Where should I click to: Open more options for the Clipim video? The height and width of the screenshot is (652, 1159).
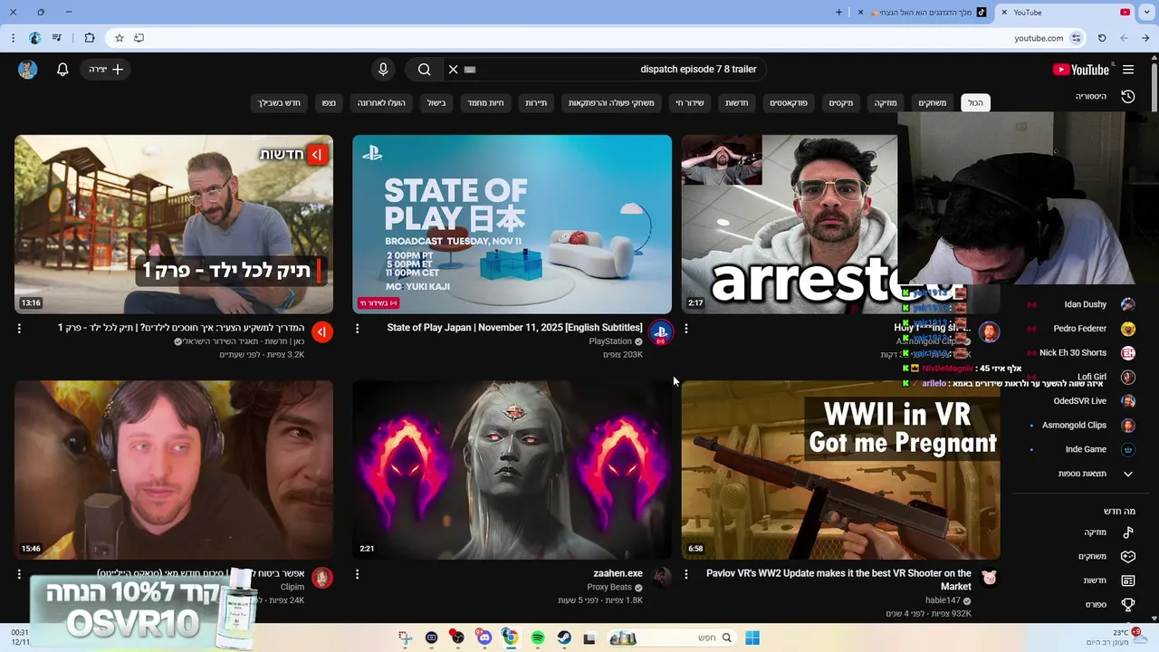[19, 574]
